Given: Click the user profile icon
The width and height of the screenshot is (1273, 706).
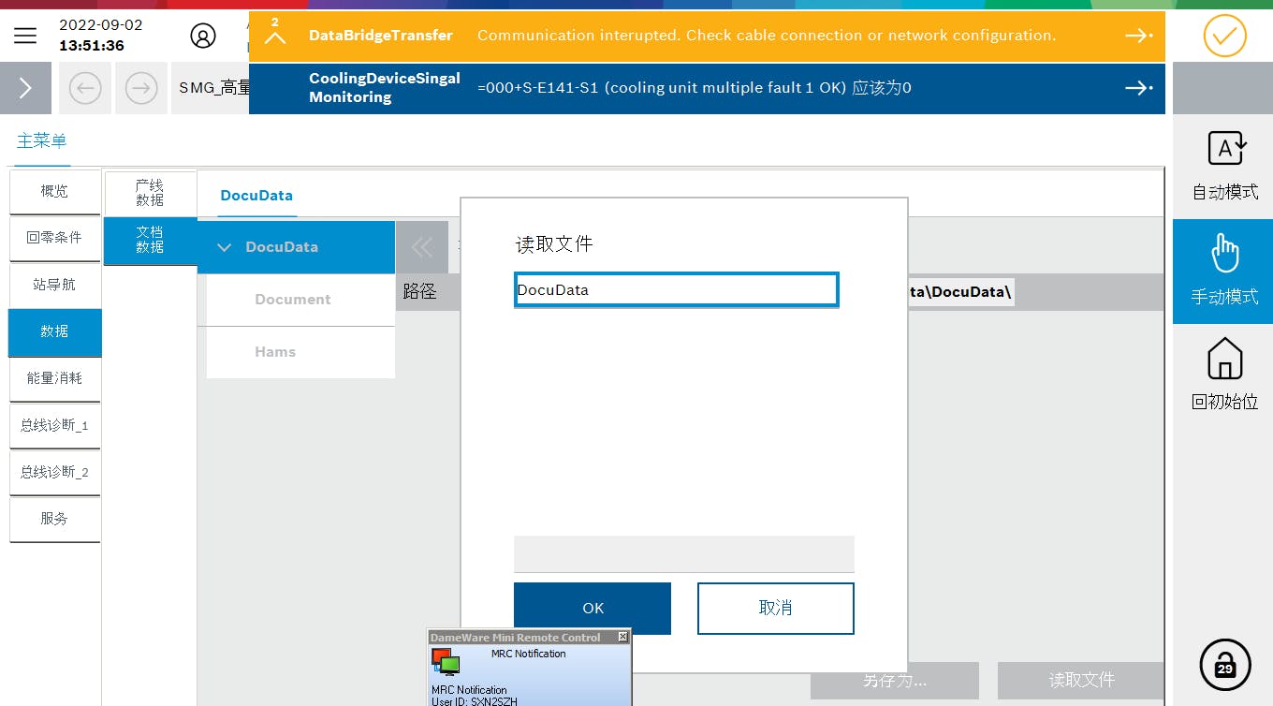Looking at the screenshot, I should tap(202, 36).
